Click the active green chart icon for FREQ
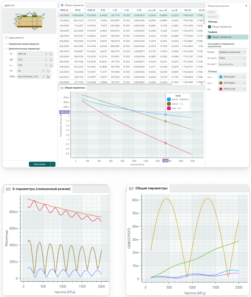Image resolution: width=251 pixels, height=297 pixels. tap(48, 76)
